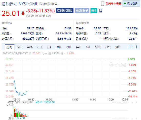Switch to the 5日 chart tab
The width and height of the screenshot is (141, 120).
[x=19, y=47]
